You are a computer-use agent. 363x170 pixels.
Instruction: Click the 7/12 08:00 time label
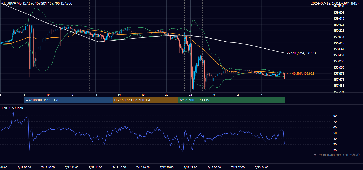click(24, 167)
